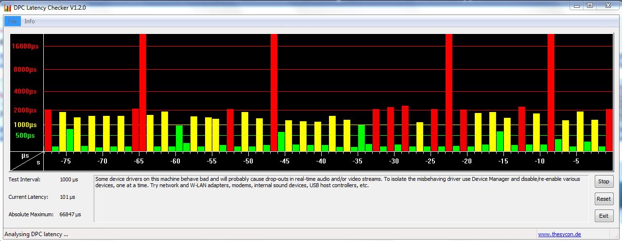Image resolution: width=622 pixels, height=241 pixels.
Task: Click the 8000µs axis label
Action: [x=25, y=70]
